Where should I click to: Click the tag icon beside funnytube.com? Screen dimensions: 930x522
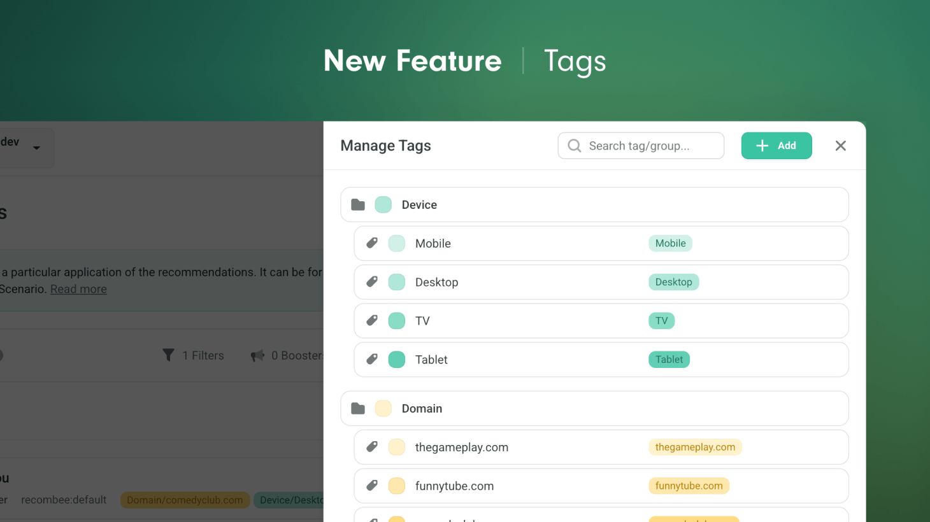pyautogui.click(x=372, y=486)
